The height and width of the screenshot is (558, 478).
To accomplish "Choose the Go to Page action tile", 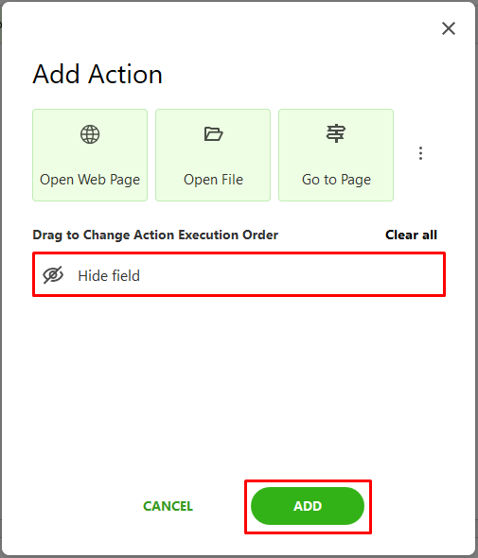I will (x=336, y=155).
